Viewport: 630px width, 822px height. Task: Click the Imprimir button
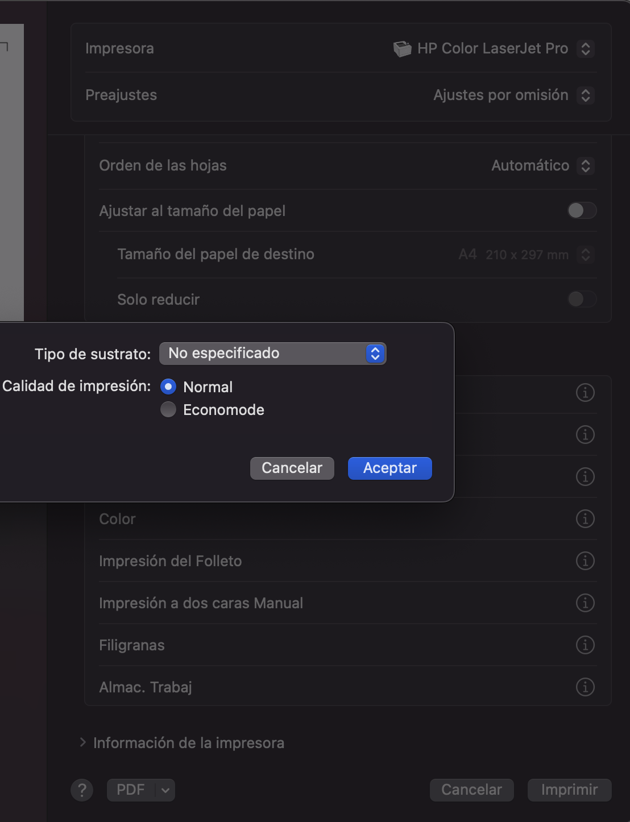569,790
